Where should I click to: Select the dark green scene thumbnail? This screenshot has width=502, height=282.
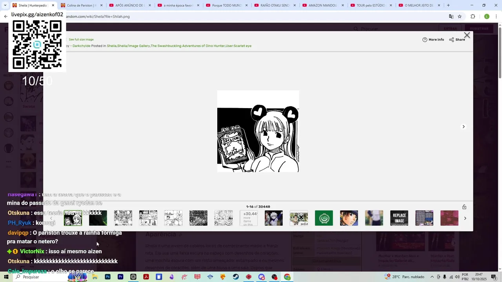click(x=98, y=218)
